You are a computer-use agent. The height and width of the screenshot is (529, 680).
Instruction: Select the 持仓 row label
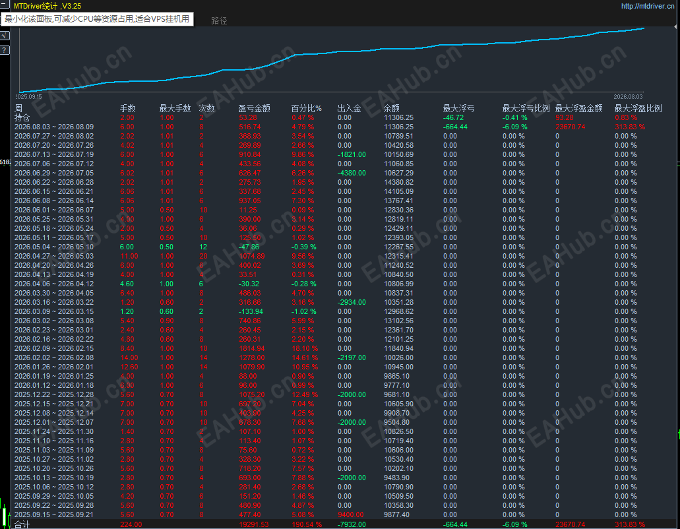[22, 117]
